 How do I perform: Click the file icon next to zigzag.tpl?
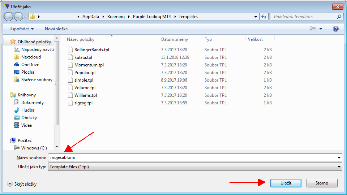70,103
